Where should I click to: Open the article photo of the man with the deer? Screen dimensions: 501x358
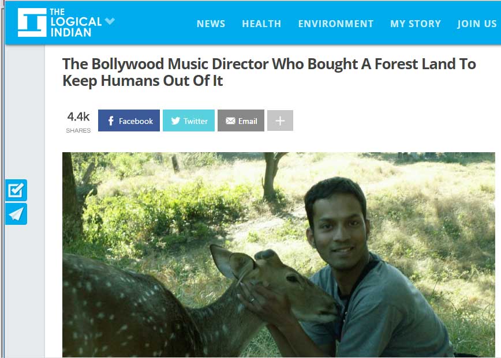point(279,254)
